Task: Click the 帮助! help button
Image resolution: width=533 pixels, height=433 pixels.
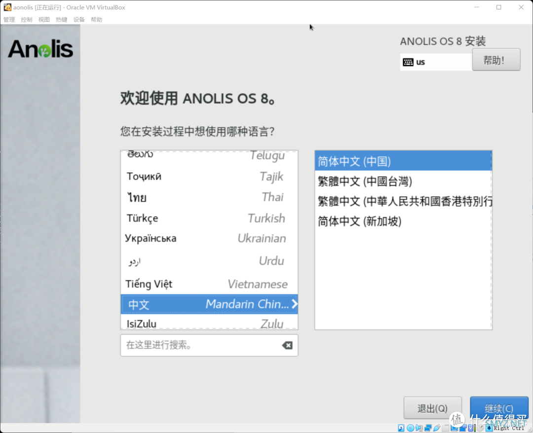Action: point(496,60)
